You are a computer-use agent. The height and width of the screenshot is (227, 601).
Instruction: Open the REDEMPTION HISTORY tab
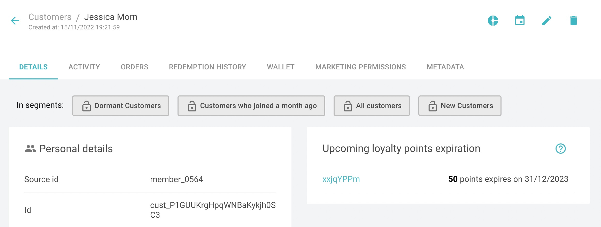207,67
